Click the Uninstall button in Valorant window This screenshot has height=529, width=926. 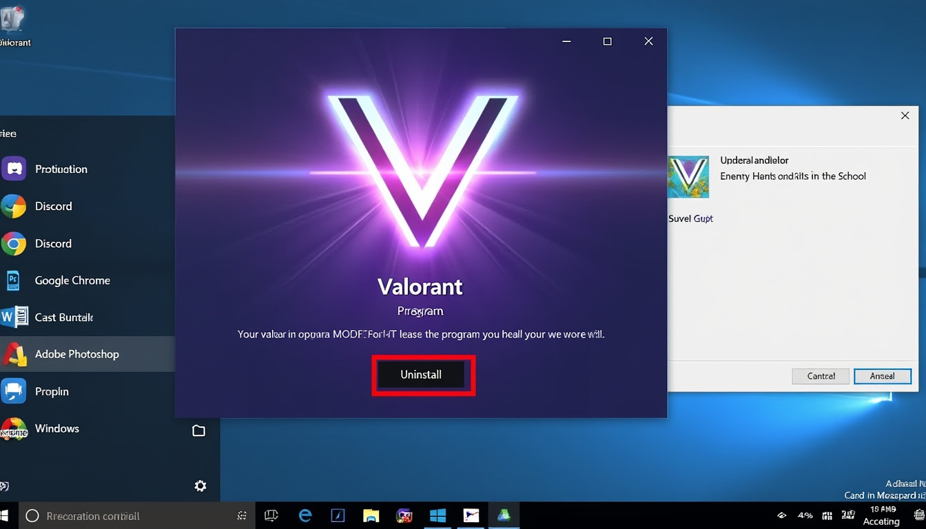point(421,375)
